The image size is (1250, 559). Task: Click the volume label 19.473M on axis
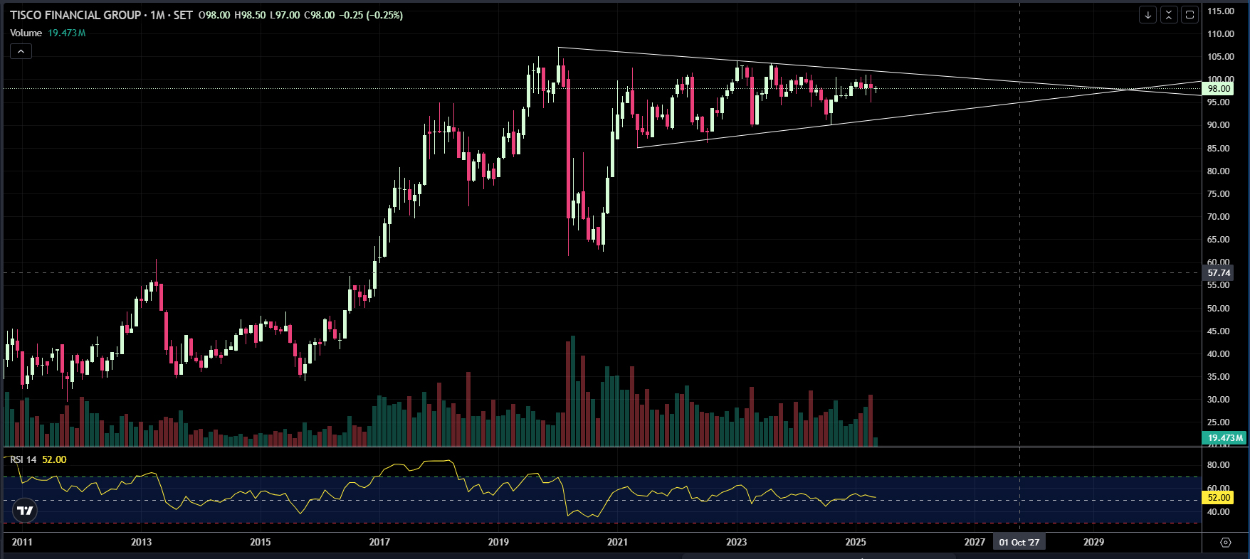point(1224,438)
